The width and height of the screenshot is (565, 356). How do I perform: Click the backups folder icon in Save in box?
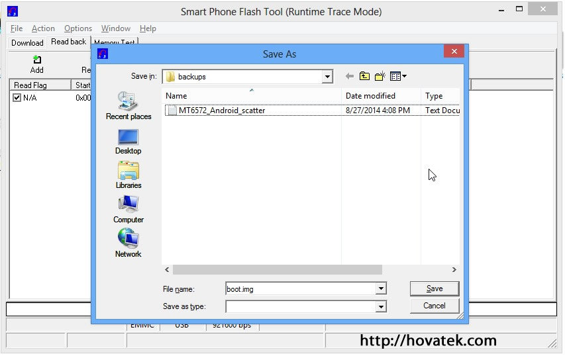click(170, 77)
